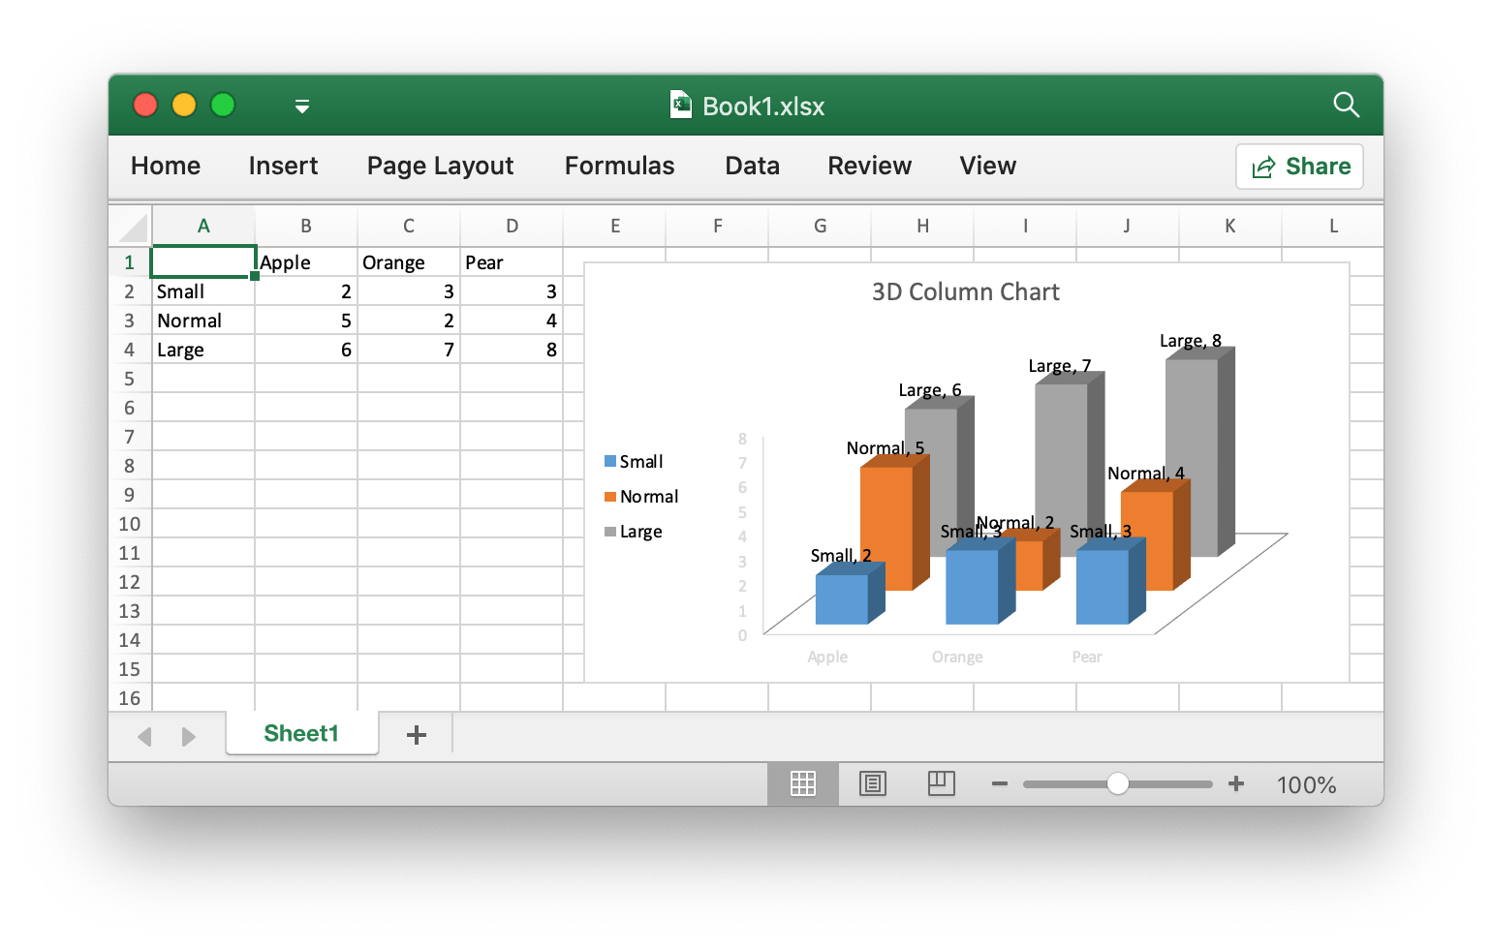Click the zoom slider handle
Screen dimensions: 1492x949
(1118, 783)
